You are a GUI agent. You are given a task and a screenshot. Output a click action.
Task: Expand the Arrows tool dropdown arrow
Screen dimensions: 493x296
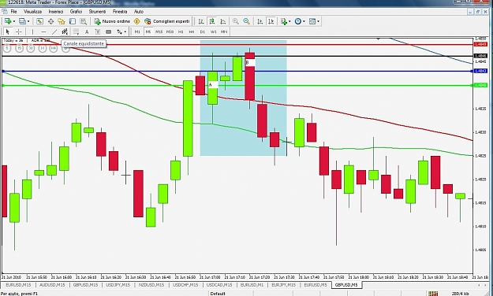coord(125,31)
